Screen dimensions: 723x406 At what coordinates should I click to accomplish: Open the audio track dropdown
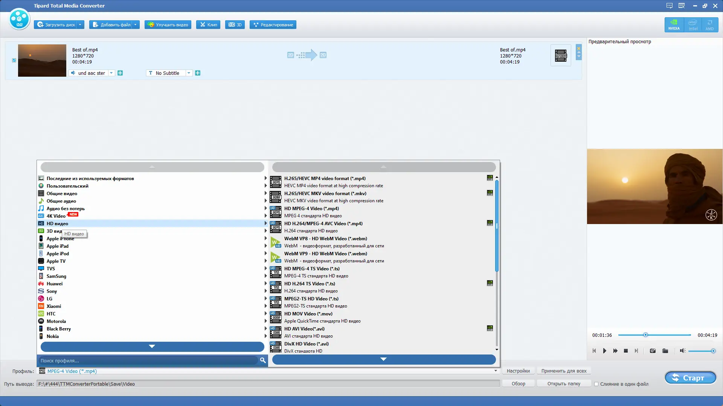[x=111, y=73]
